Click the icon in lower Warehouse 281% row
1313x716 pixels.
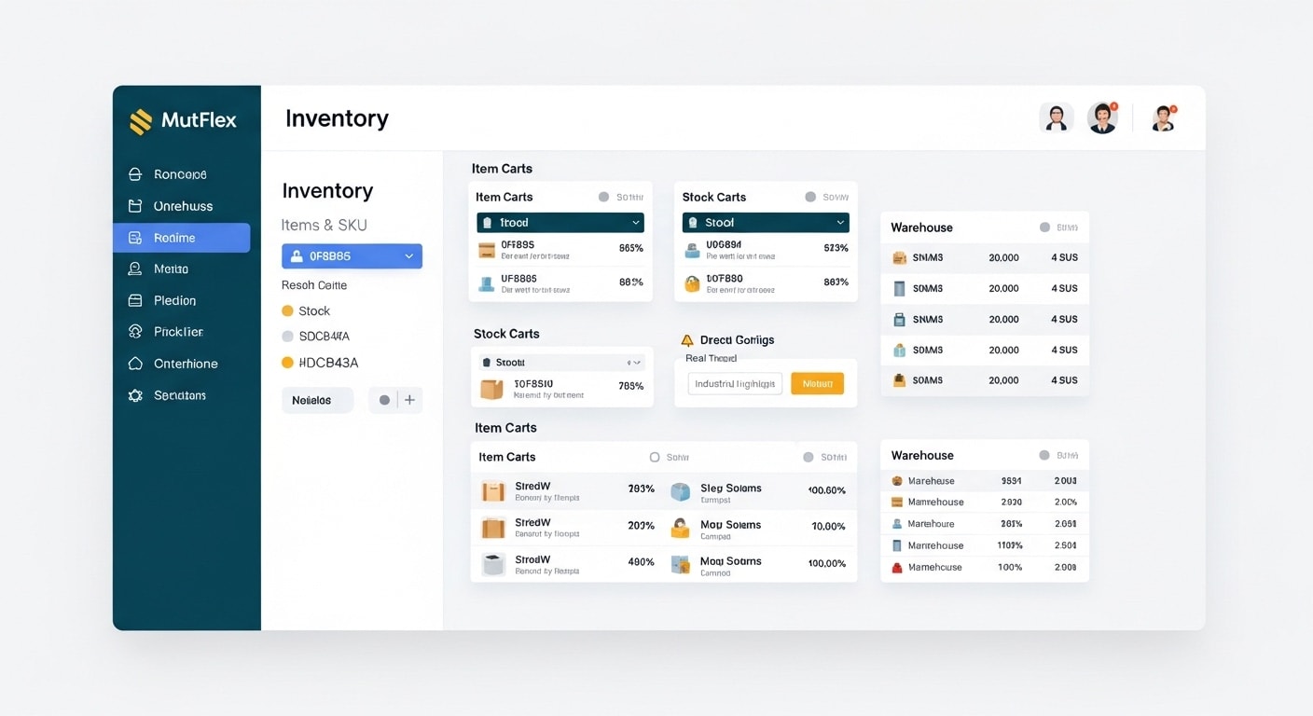897,524
